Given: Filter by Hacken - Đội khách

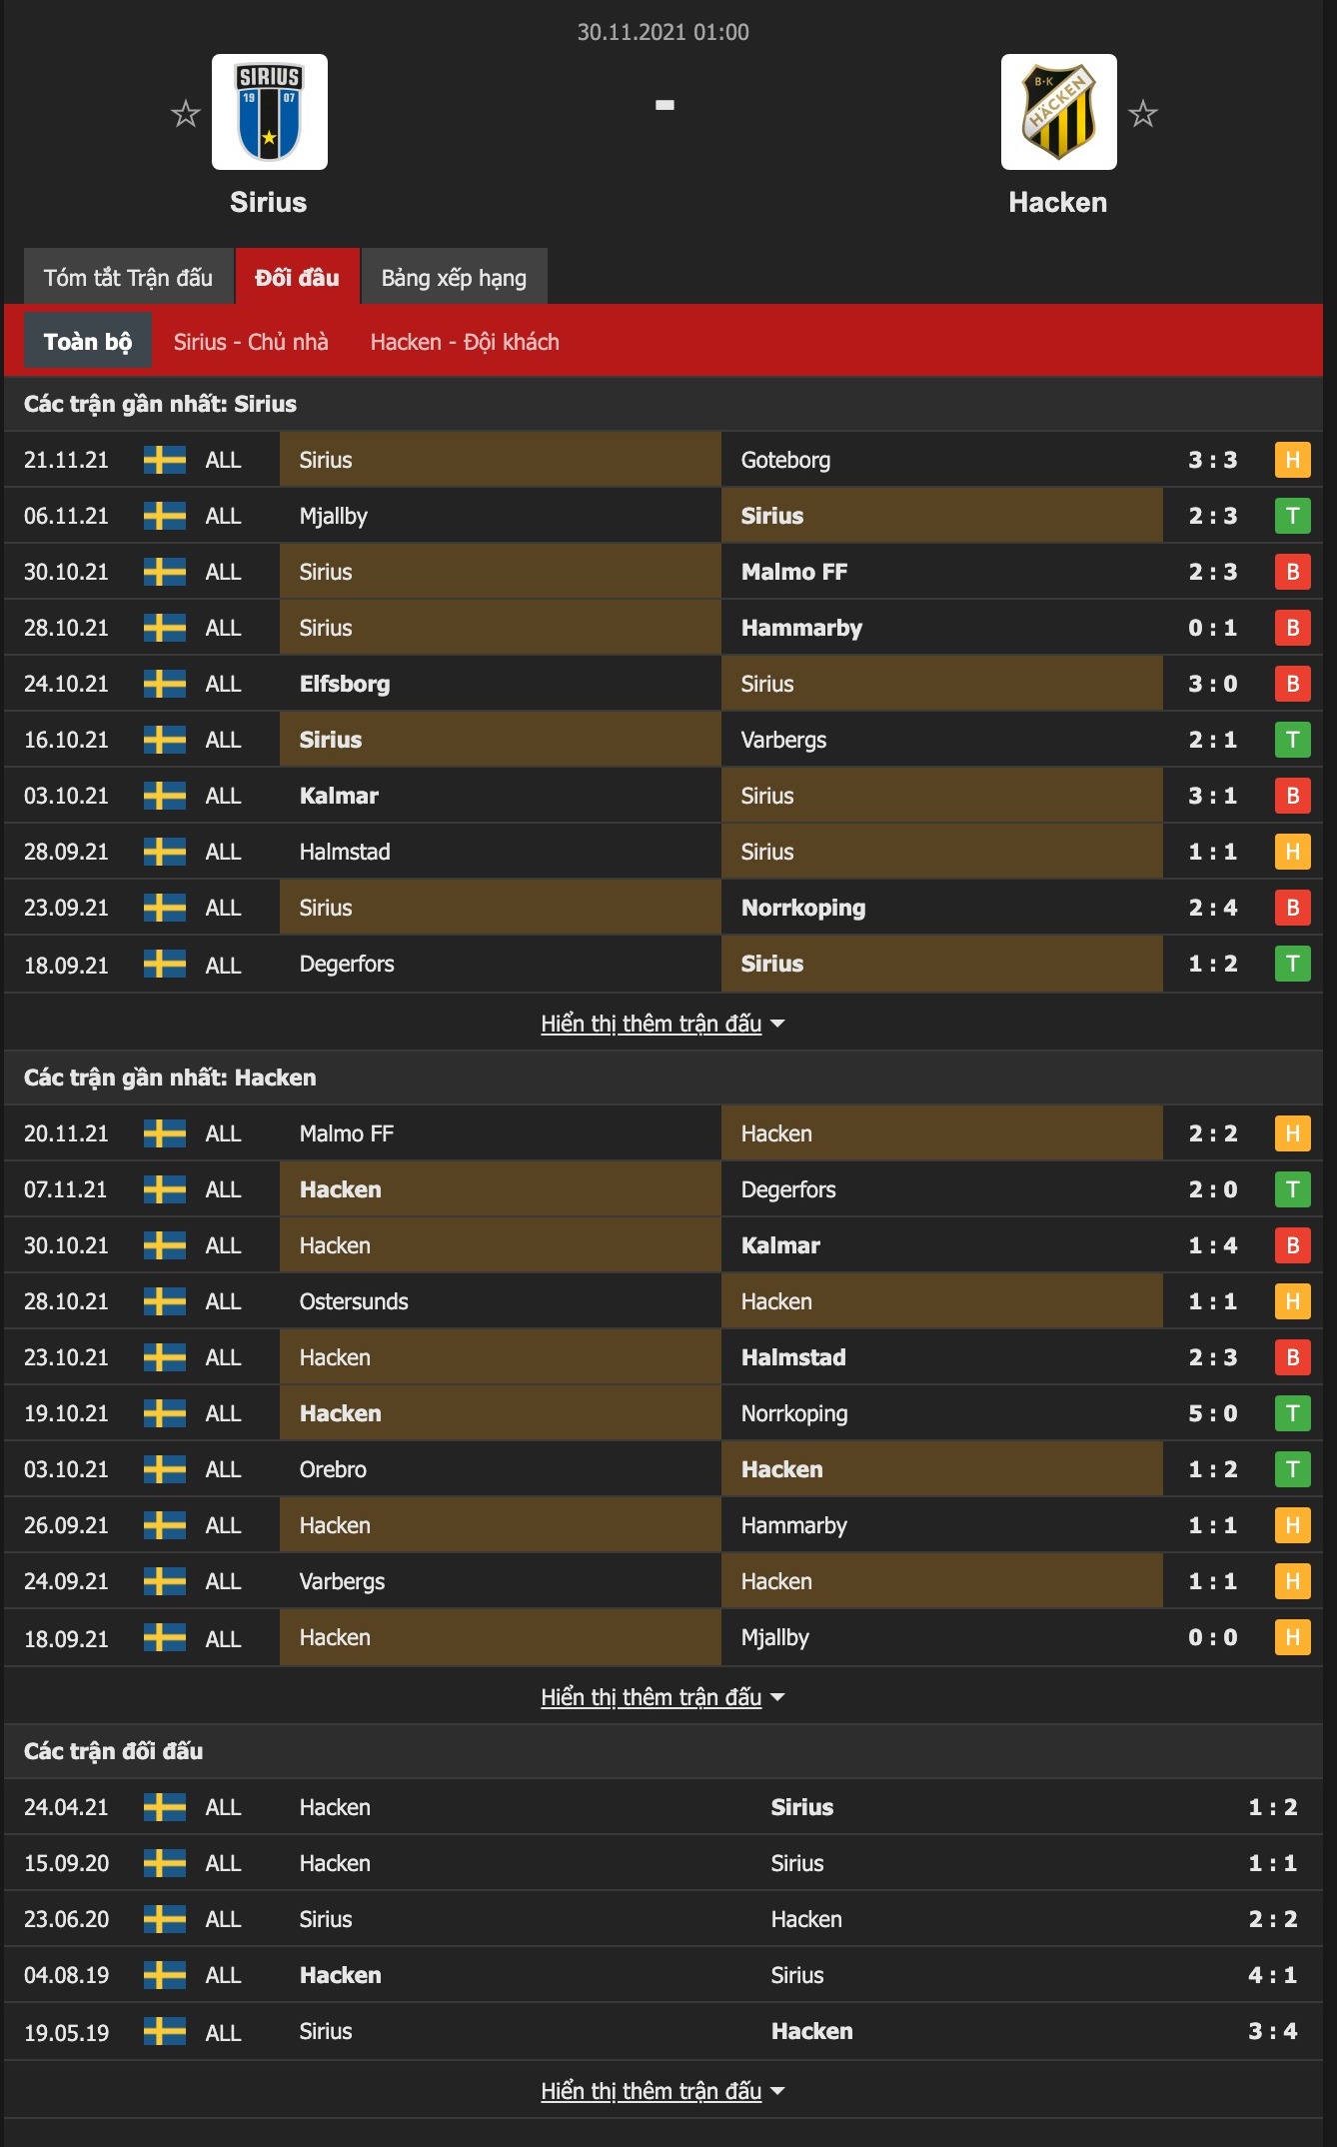Looking at the screenshot, I should (465, 342).
